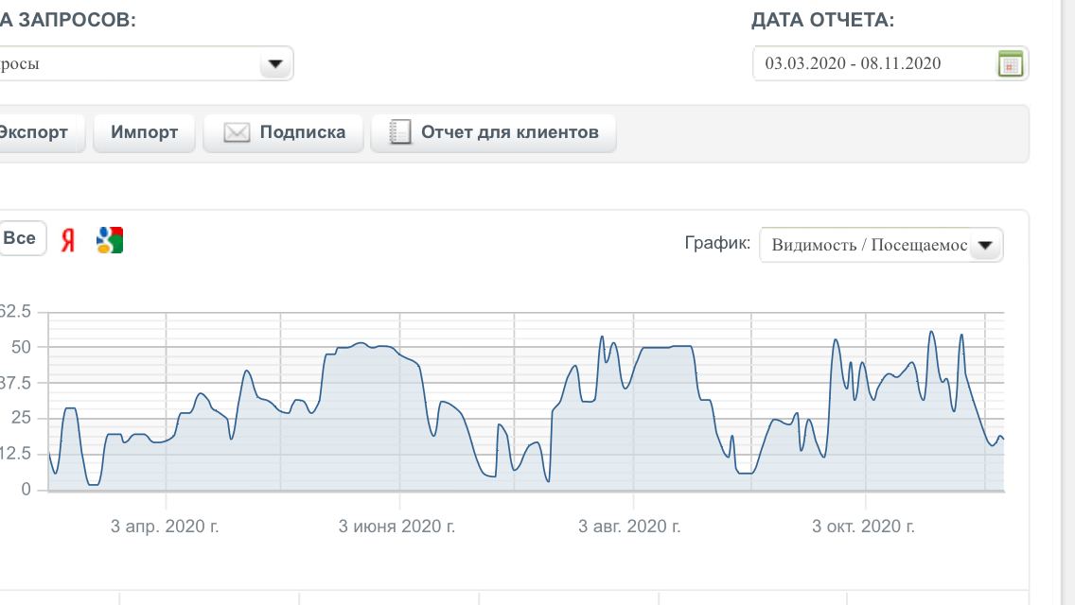Open the queries group dropdown arrow
The width and height of the screenshot is (1075, 605).
click(275, 63)
